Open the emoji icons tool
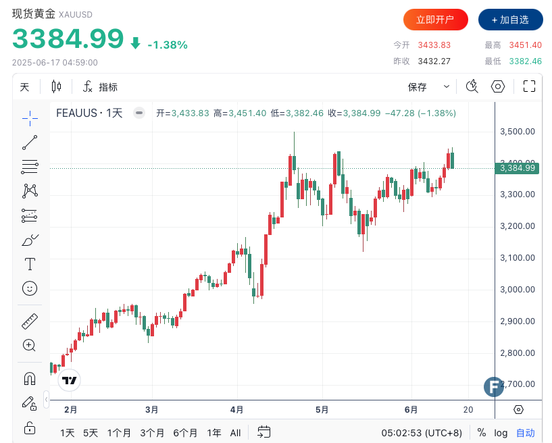The height and width of the screenshot is (443, 552). (30, 288)
